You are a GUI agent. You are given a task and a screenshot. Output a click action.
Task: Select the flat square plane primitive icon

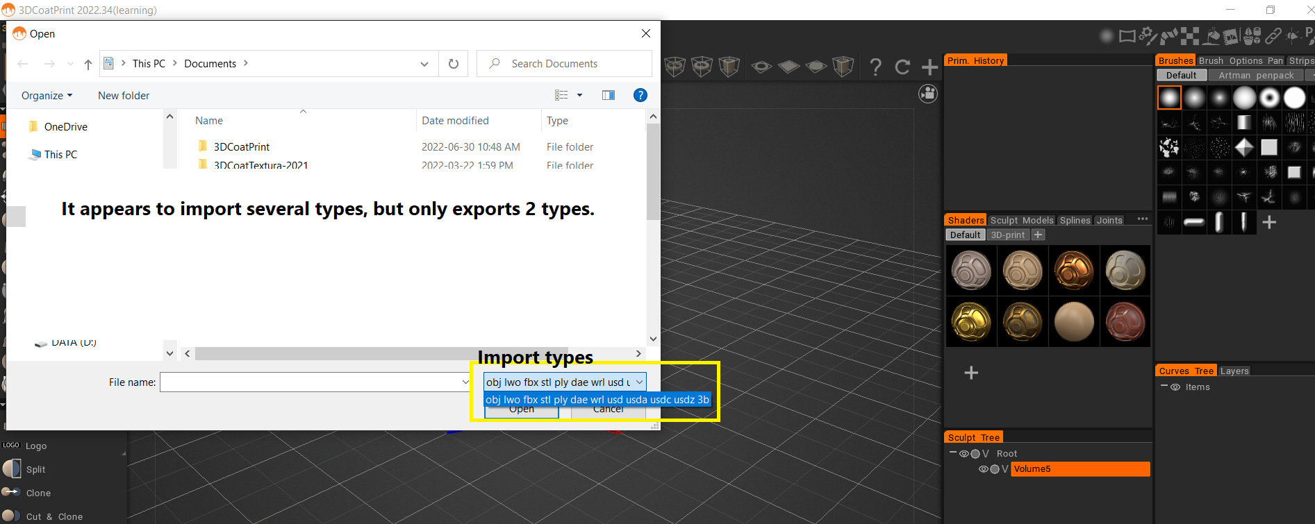(788, 67)
